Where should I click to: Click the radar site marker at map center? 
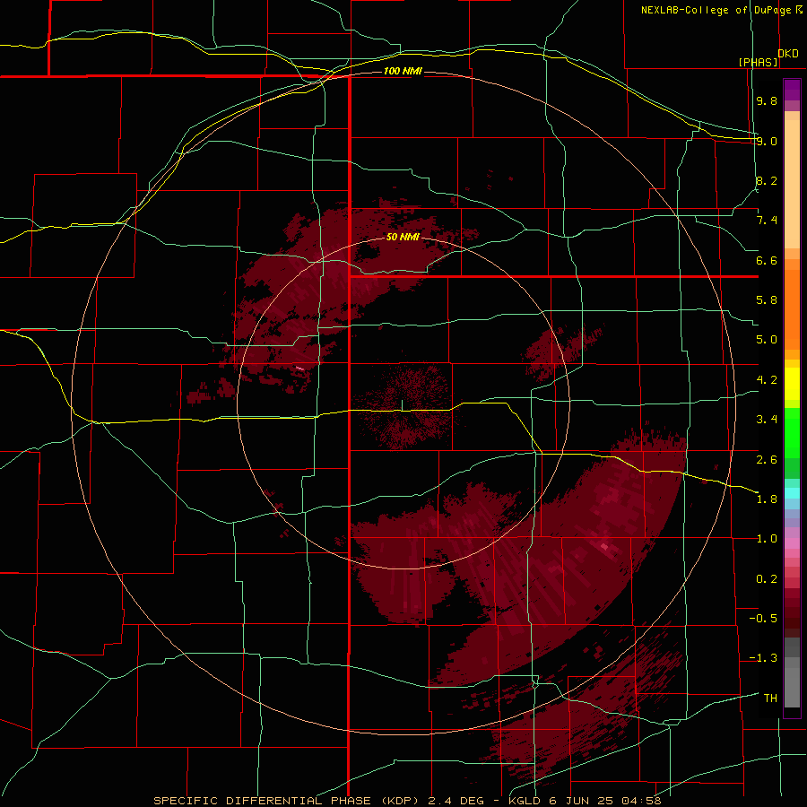(402, 405)
